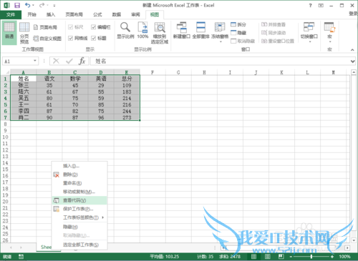Screen dimensions: 358x261
Task: Select the 普通 (Normal) view button
Action: [9, 33]
